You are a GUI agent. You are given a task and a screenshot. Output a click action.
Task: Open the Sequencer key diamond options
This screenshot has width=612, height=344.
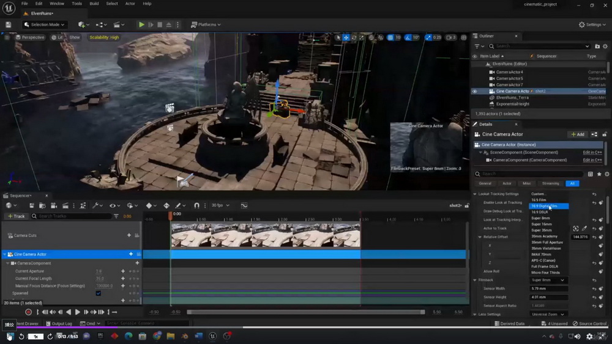point(151,205)
